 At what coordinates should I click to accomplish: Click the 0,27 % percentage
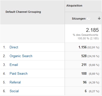click(x=94, y=91)
